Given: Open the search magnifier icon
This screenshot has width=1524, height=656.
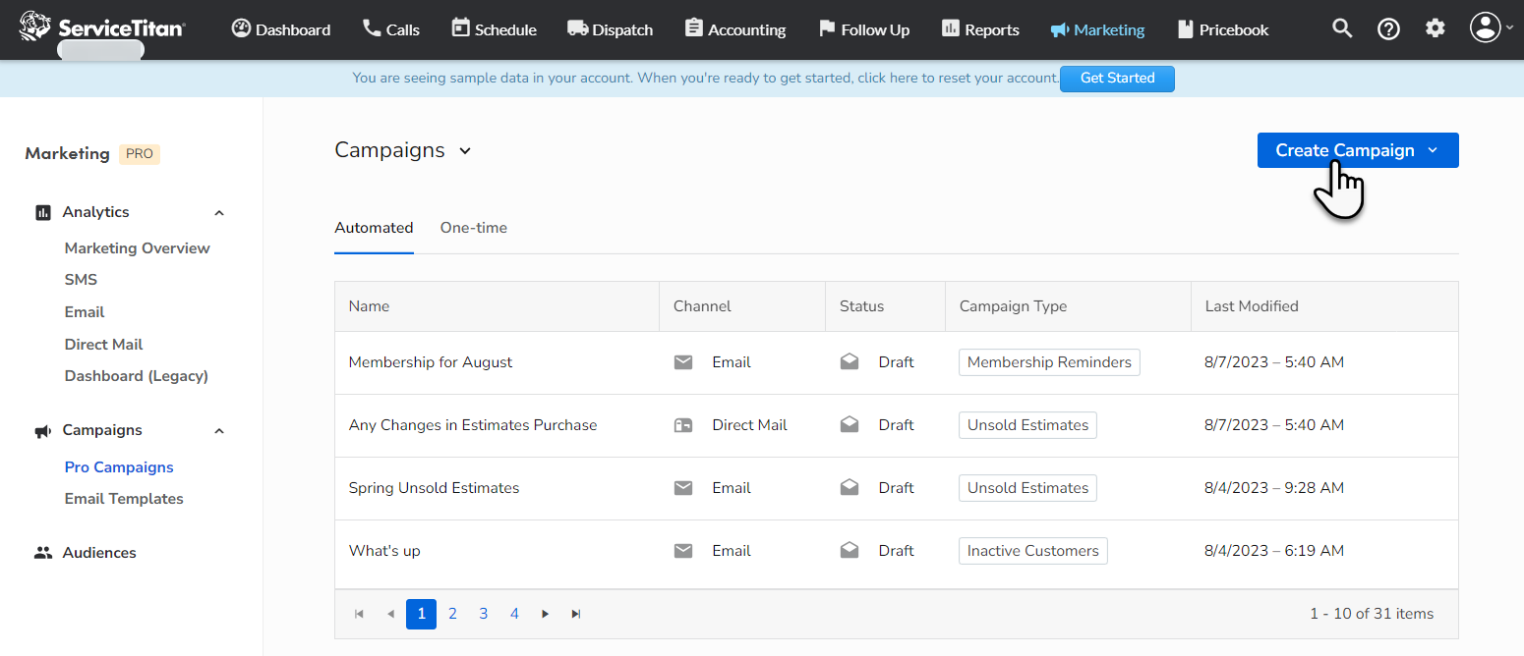Looking at the screenshot, I should point(1342,28).
